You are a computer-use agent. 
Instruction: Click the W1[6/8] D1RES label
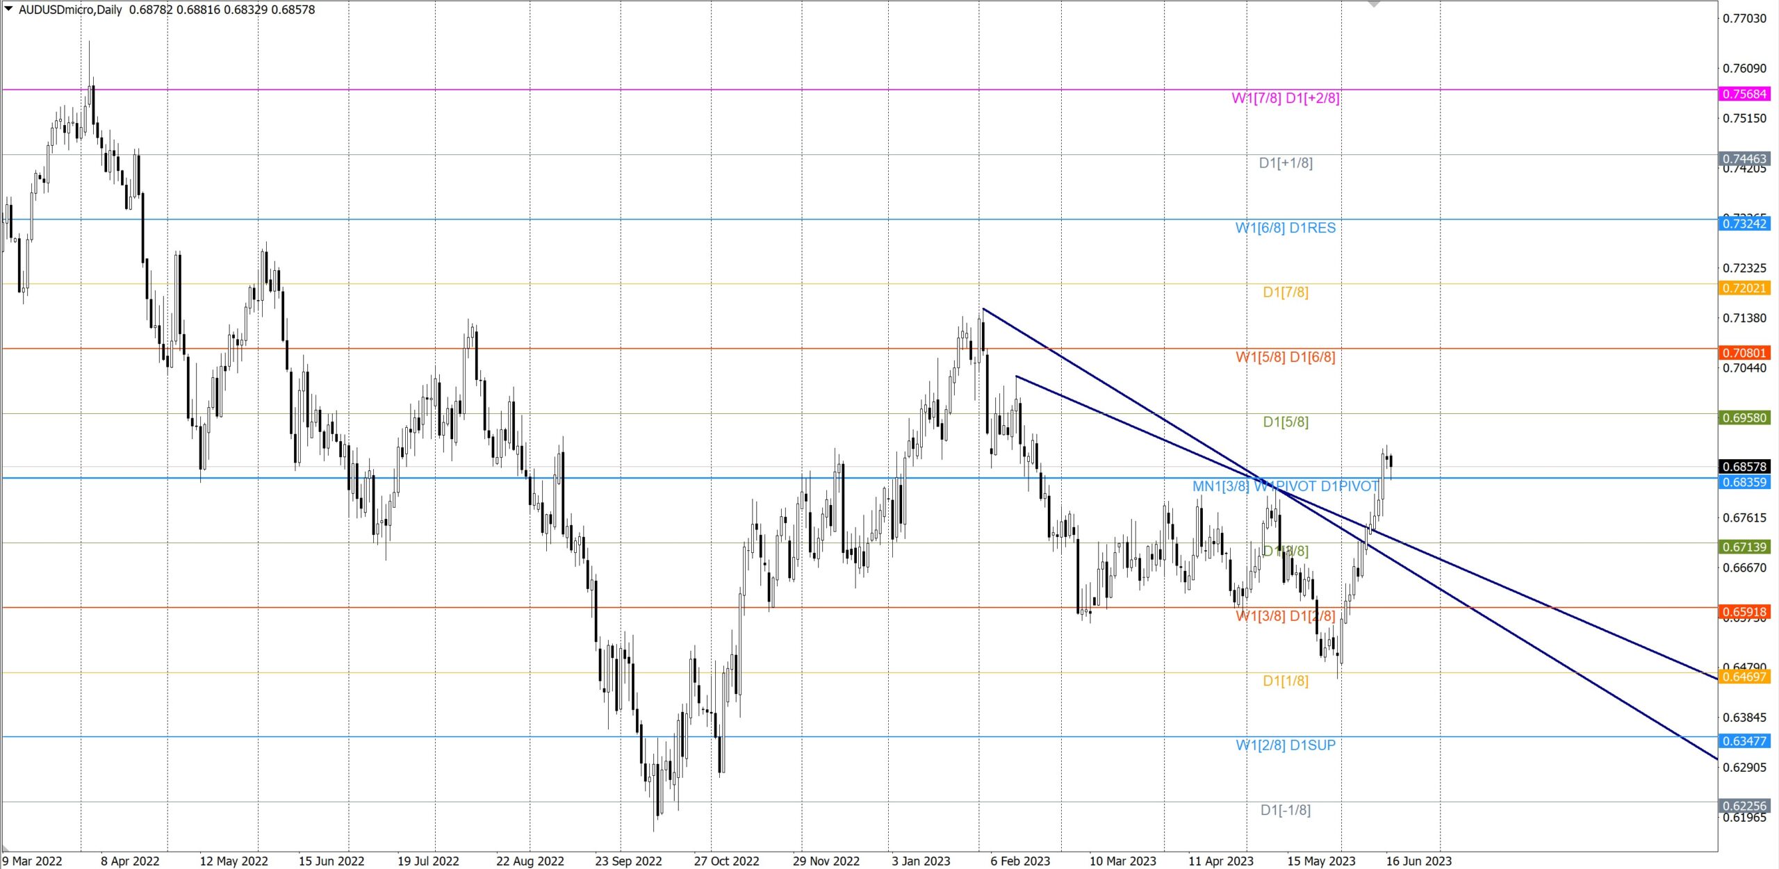point(1285,228)
